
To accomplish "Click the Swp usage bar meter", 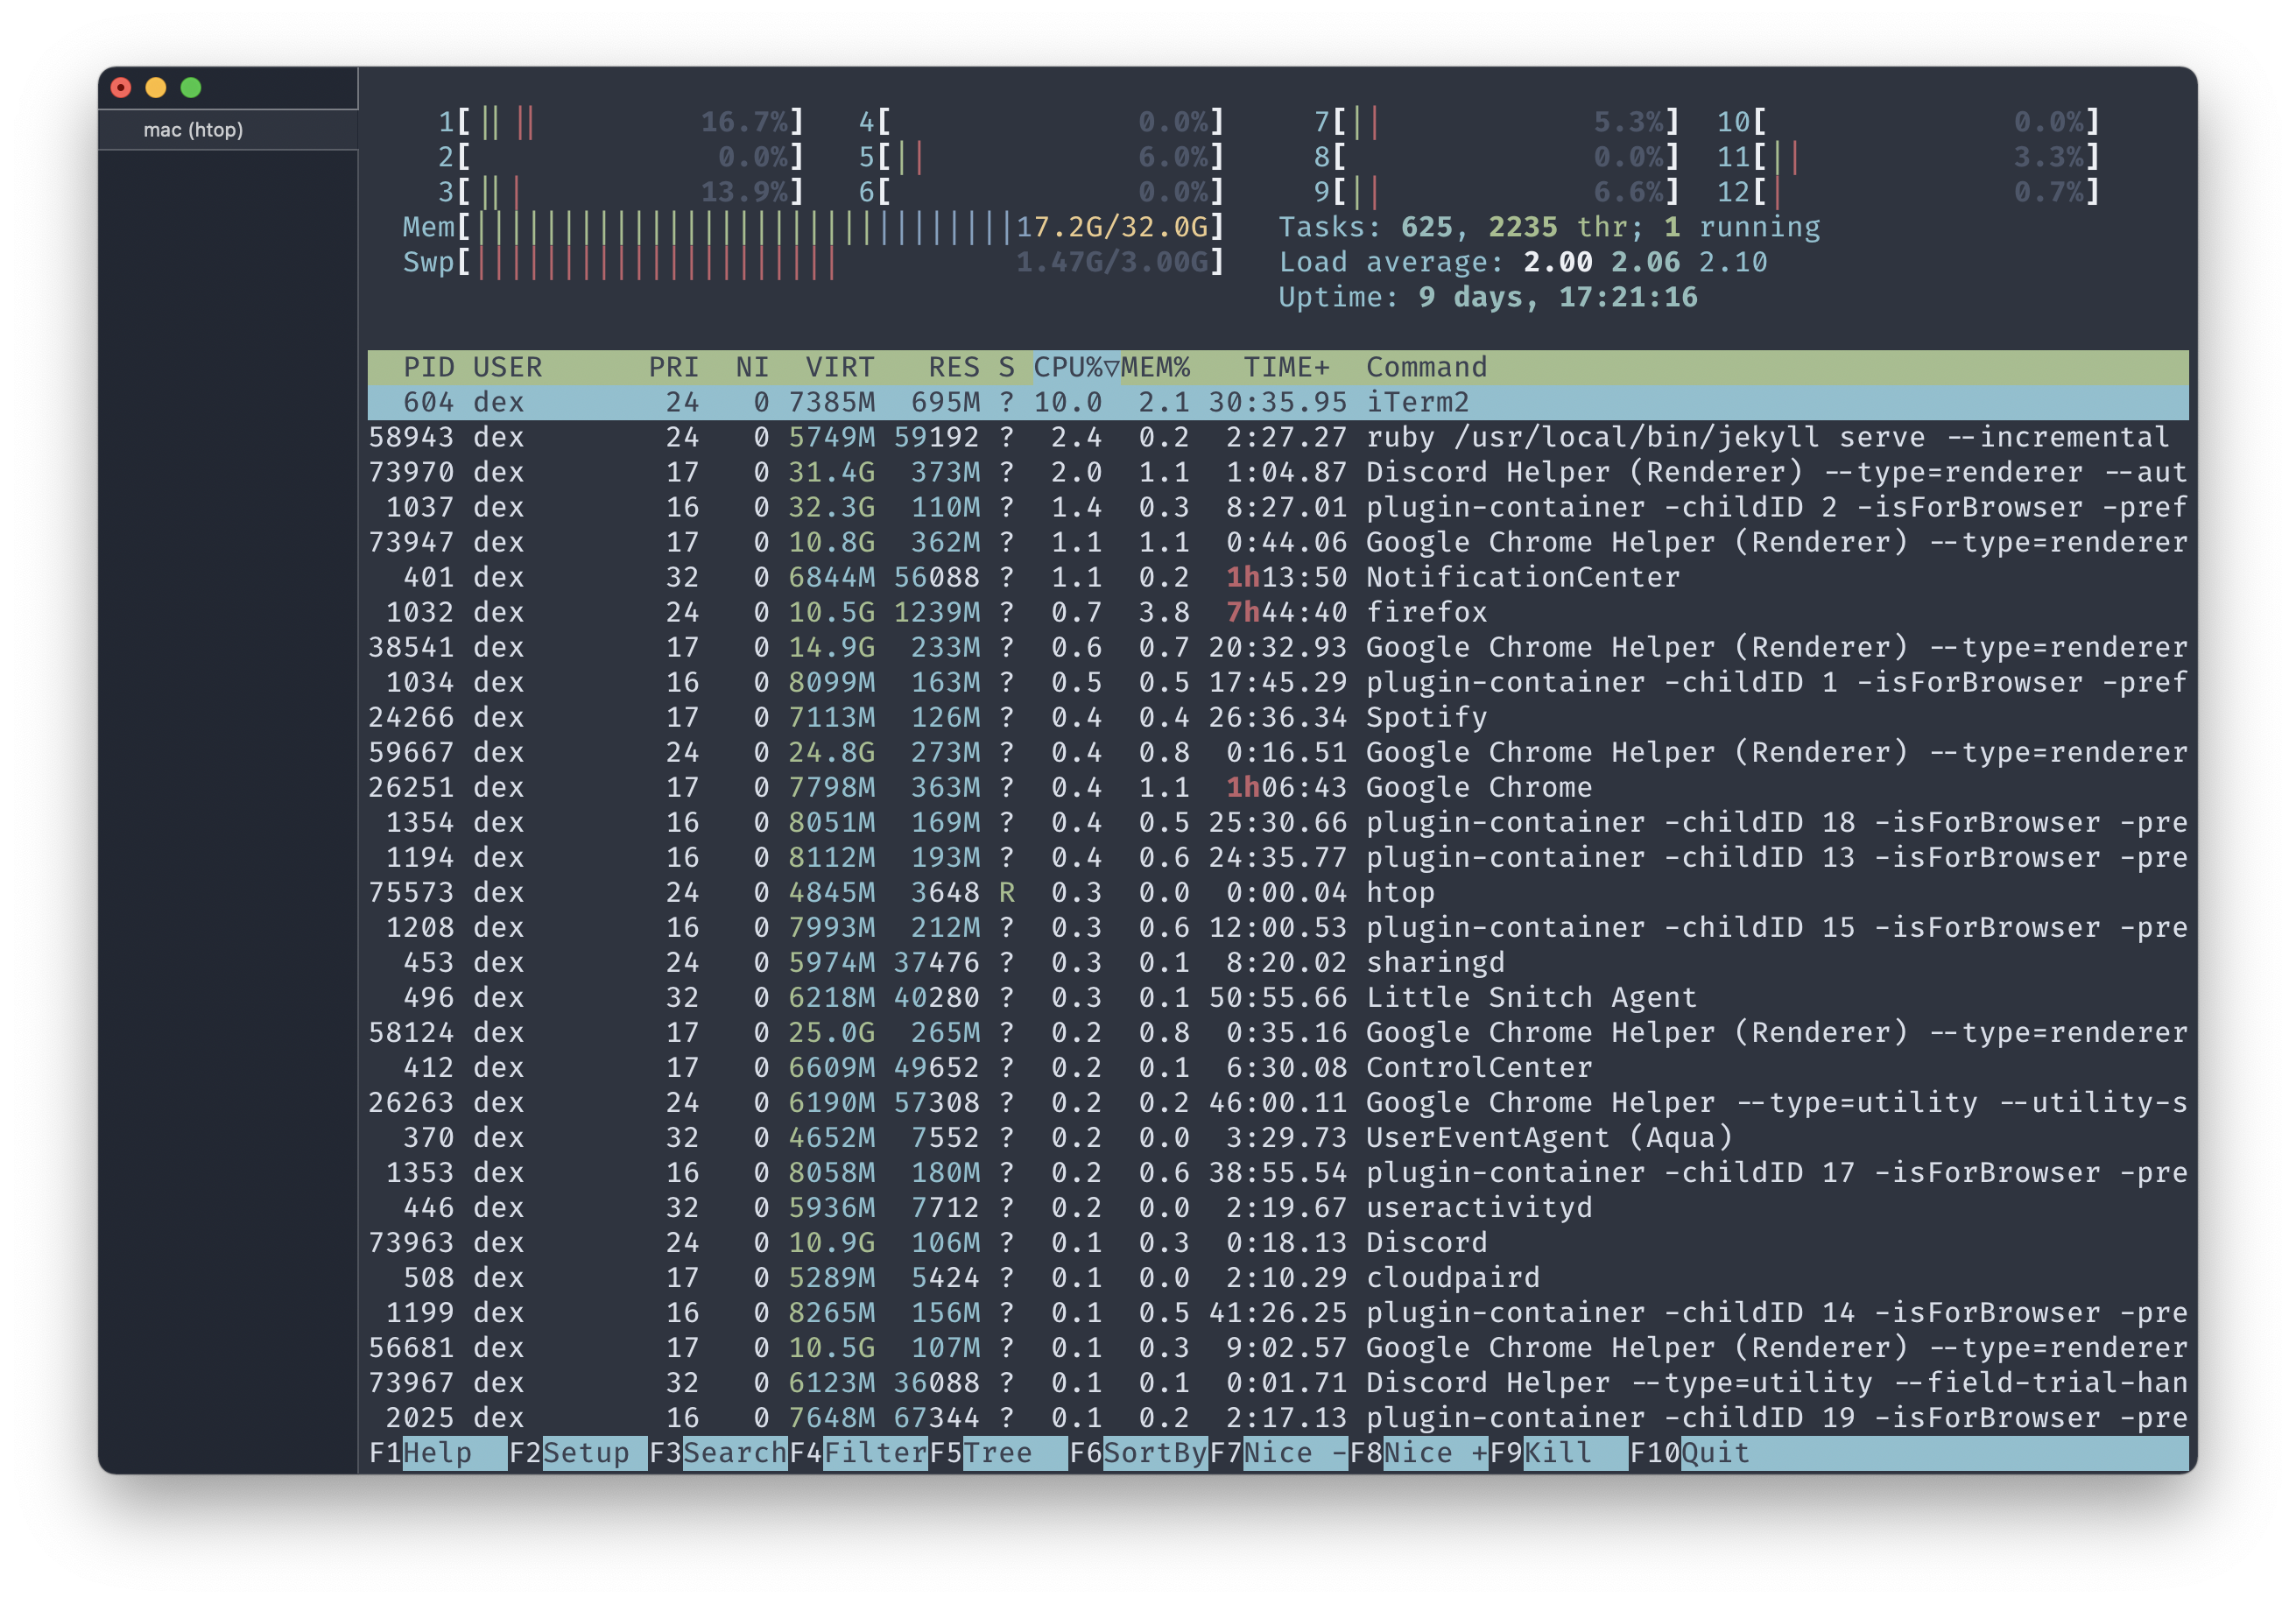I will [812, 262].
